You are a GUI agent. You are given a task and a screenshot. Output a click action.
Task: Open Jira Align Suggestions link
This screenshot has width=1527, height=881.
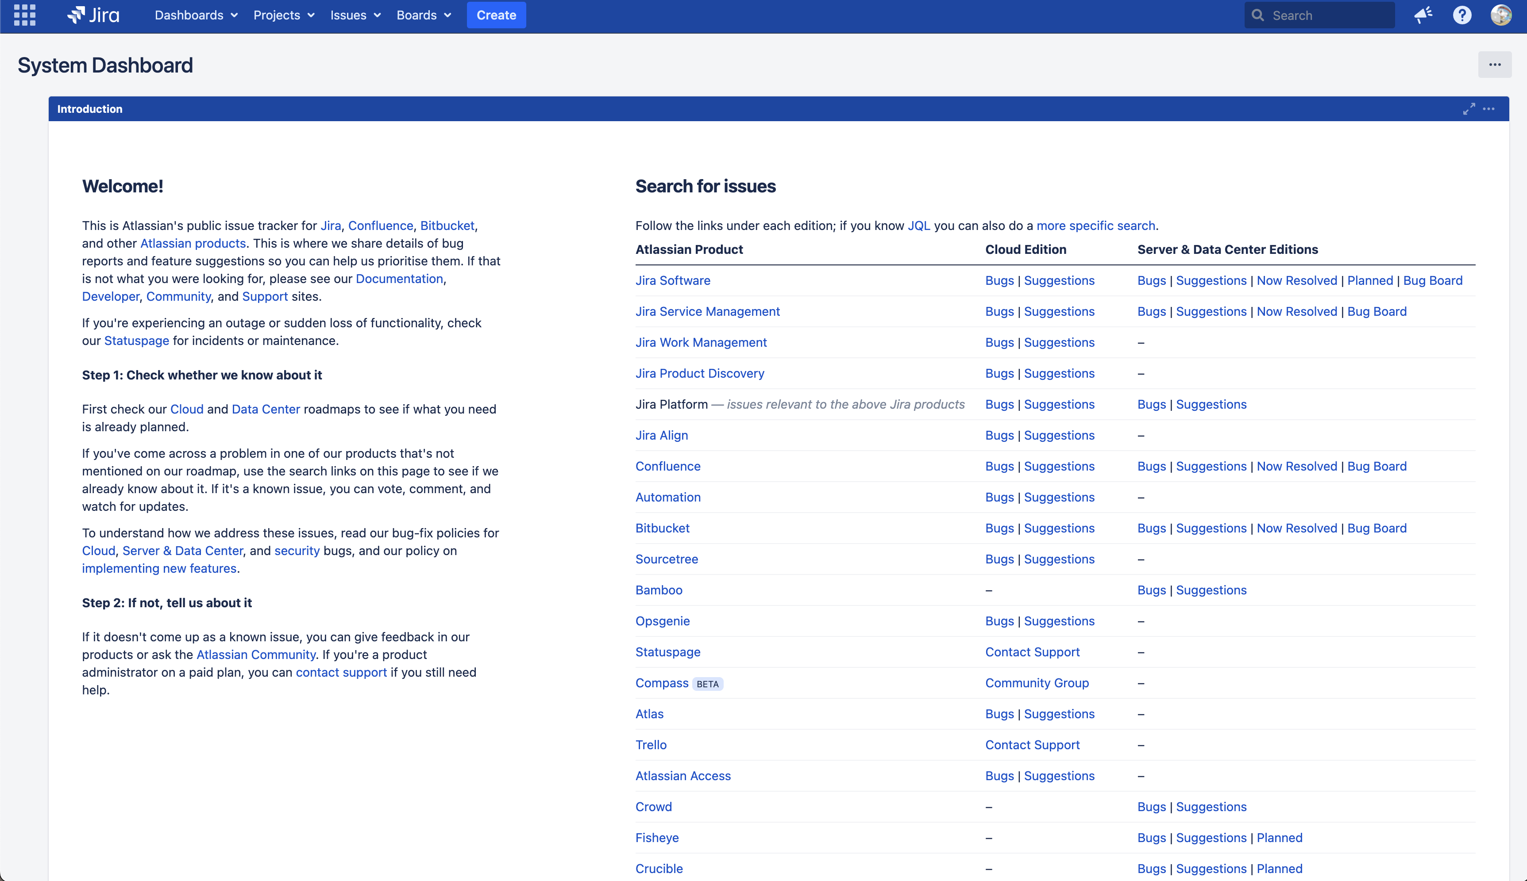tap(1059, 436)
